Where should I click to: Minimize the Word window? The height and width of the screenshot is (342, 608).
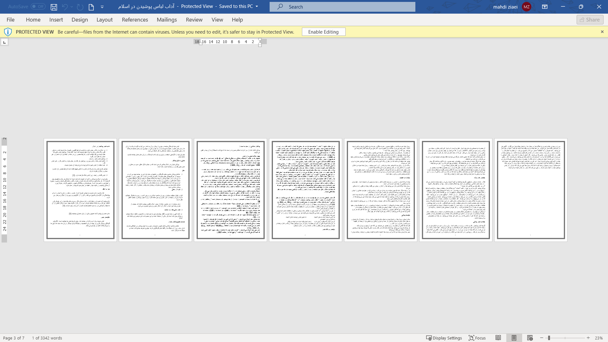(x=563, y=7)
